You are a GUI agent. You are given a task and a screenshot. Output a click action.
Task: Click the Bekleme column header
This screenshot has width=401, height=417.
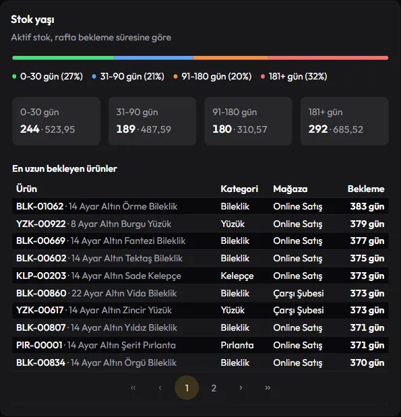[366, 189]
